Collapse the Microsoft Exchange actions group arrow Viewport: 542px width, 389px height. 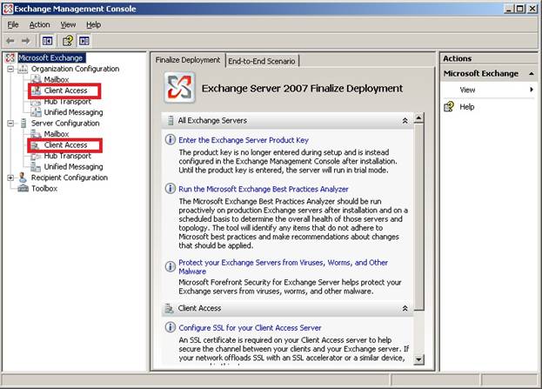tap(532, 74)
